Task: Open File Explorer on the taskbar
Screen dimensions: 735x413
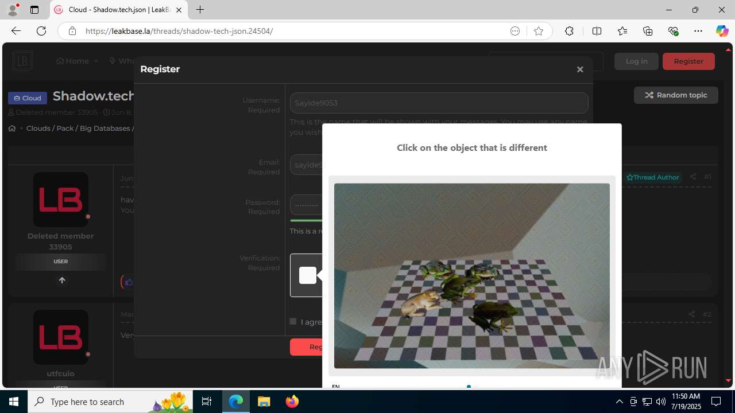Action: 264,402
